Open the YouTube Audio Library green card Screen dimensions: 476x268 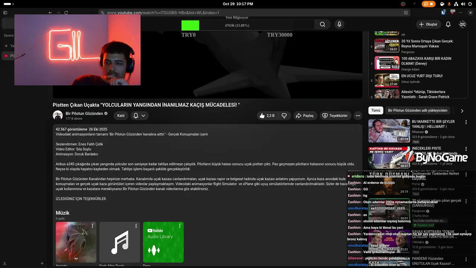click(163, 242)
